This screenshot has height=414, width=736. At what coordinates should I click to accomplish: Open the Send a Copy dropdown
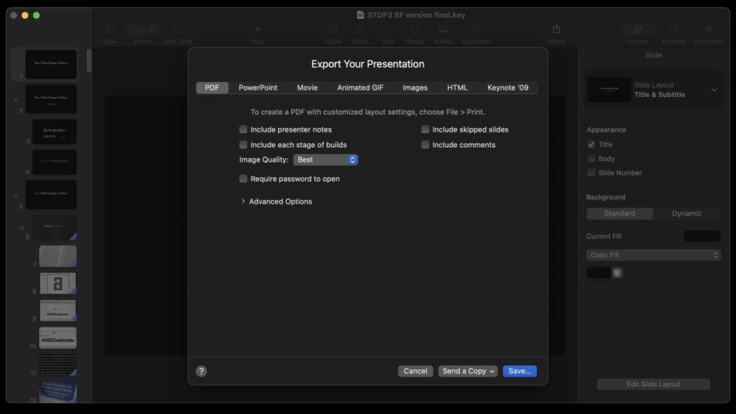[x=468, y=371]
